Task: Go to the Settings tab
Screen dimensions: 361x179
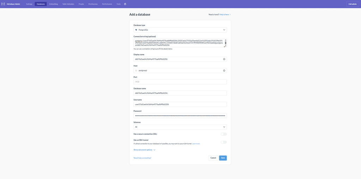Action: 29,4
